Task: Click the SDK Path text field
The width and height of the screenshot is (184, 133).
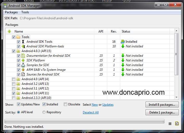Action: click(47, 18)
